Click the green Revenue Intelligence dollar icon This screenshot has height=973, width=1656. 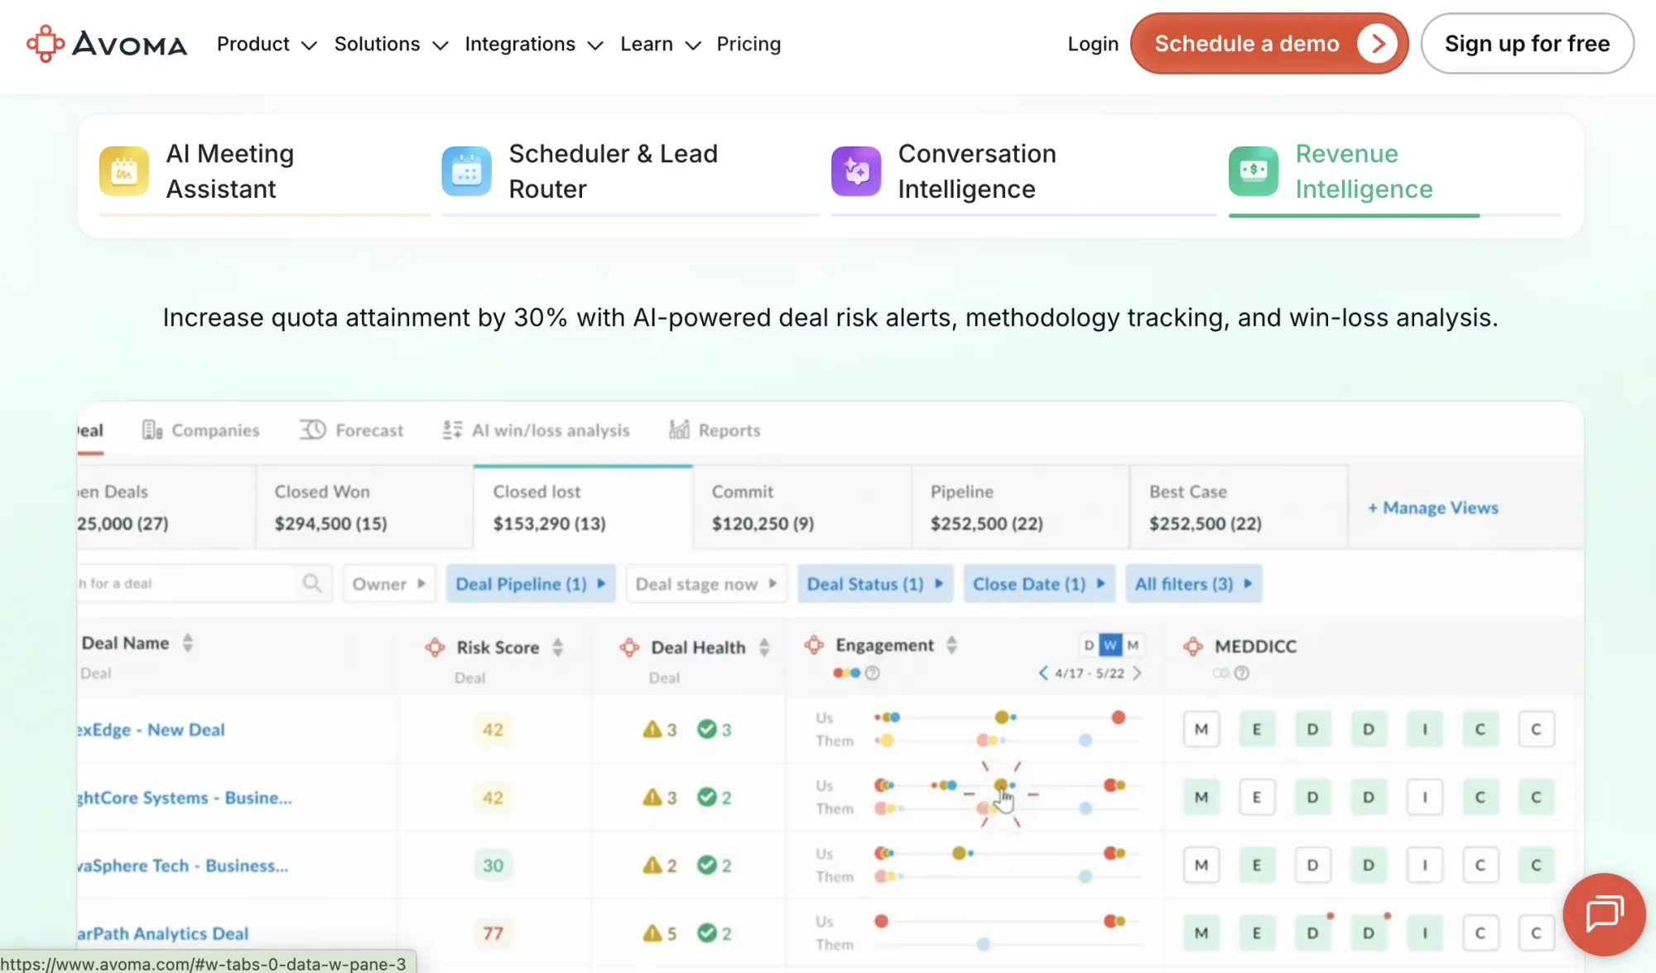[x=1254, y=171]
